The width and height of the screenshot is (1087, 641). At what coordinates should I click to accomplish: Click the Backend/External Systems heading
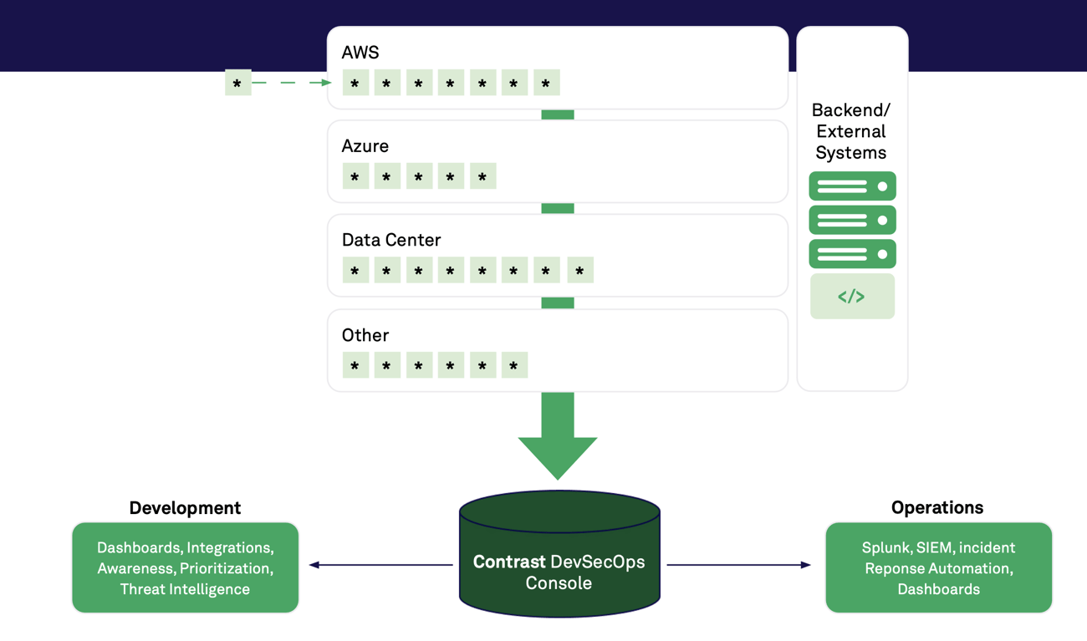(851, 131)
